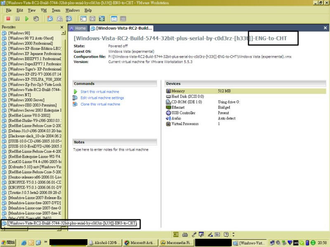Select [RedHat-Linux-V8.0-2002] favorite
The width and height of the screenshot is (330, 247).
pos(29,115)
